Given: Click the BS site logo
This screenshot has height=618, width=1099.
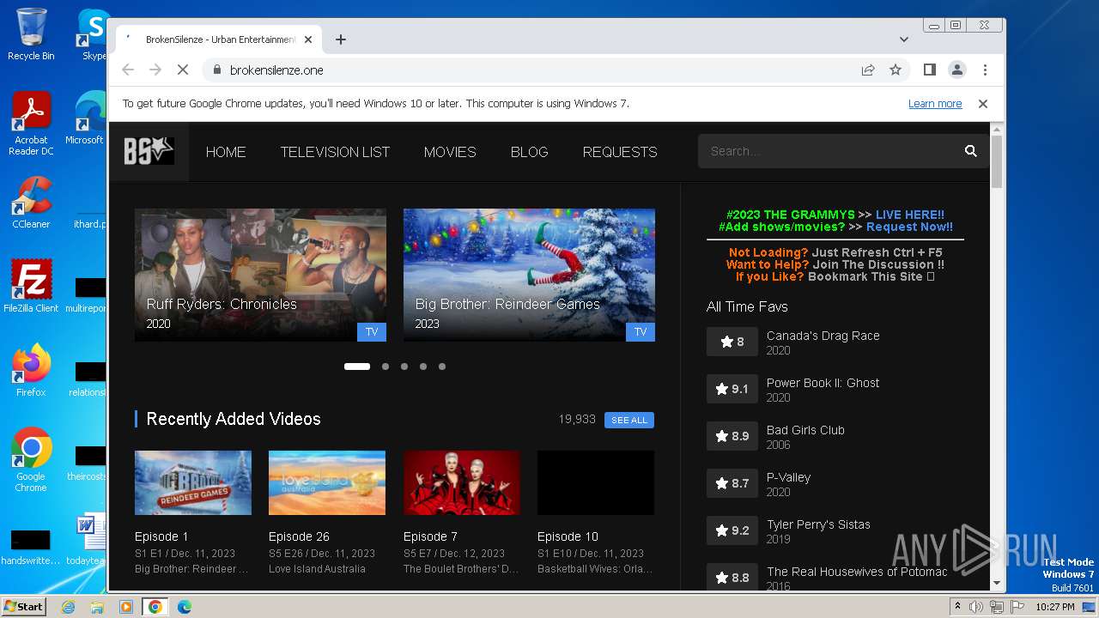Looking at the screenshot, I should coord(149,151).
